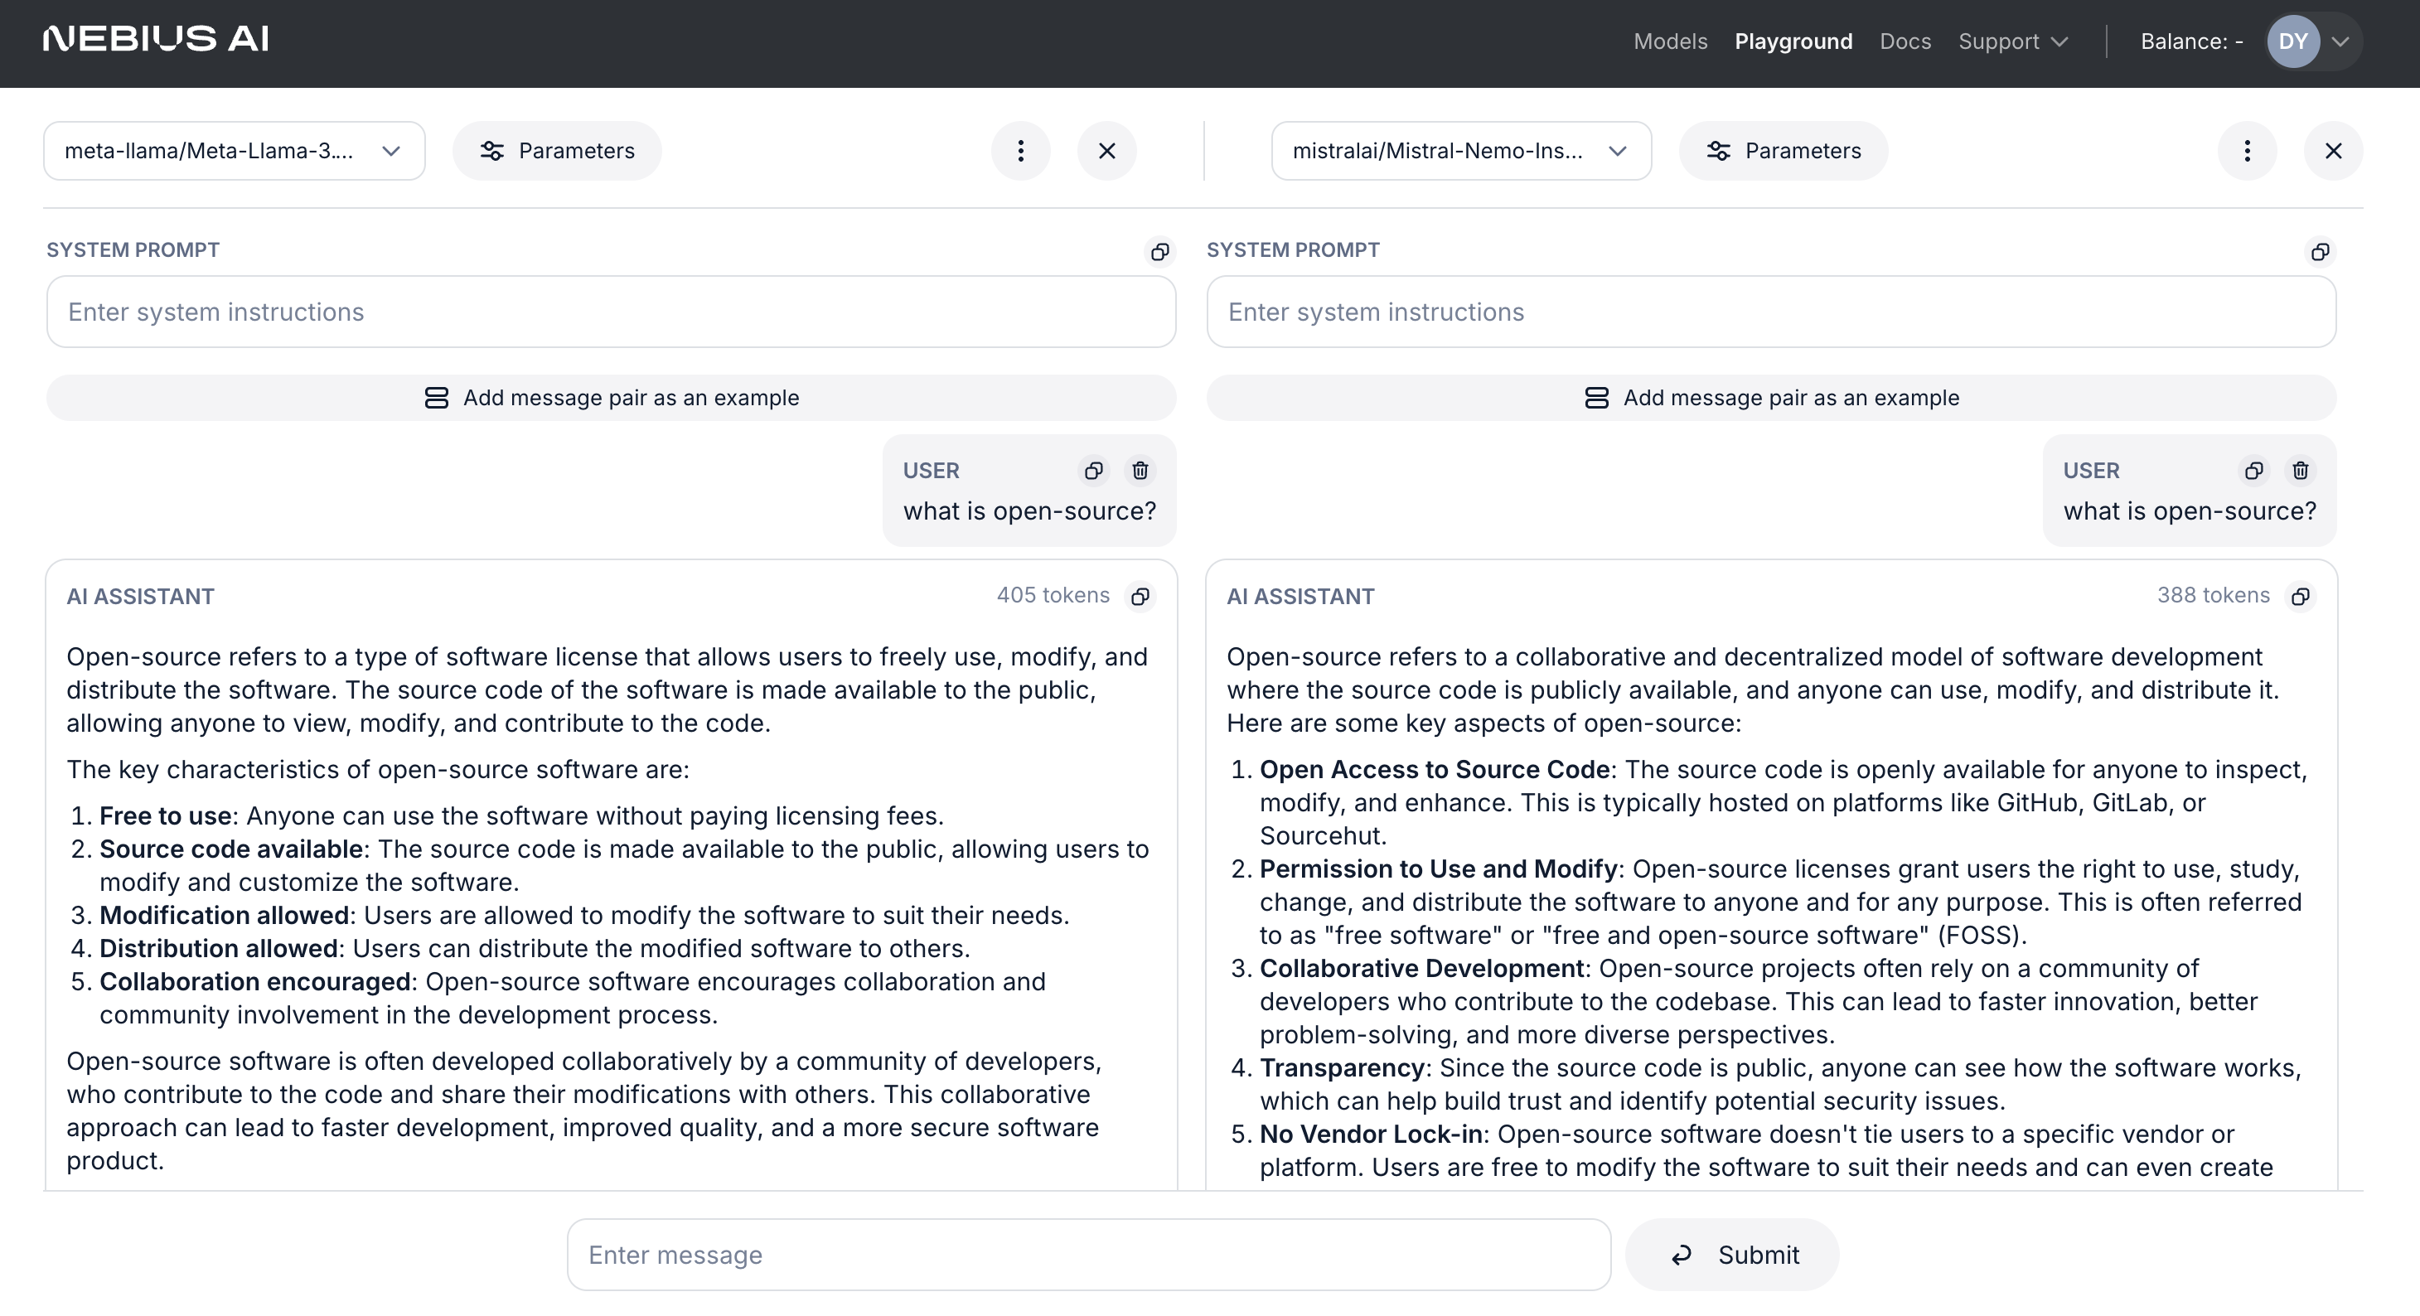
Task: Copy the 388 tokens assistant response
Action: 2301,596
